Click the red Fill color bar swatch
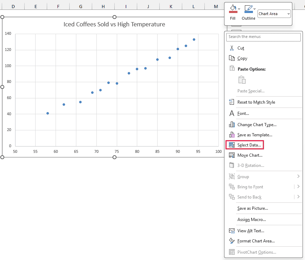This screenshot has width=305, height=260. (233, 12)
